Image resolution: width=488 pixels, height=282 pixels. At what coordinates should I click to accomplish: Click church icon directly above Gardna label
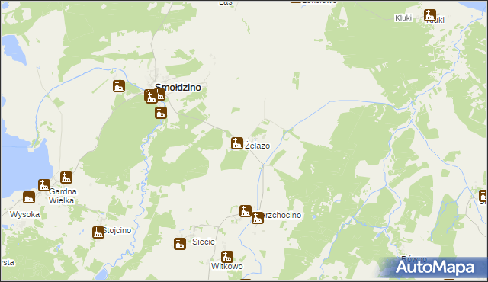66,178
